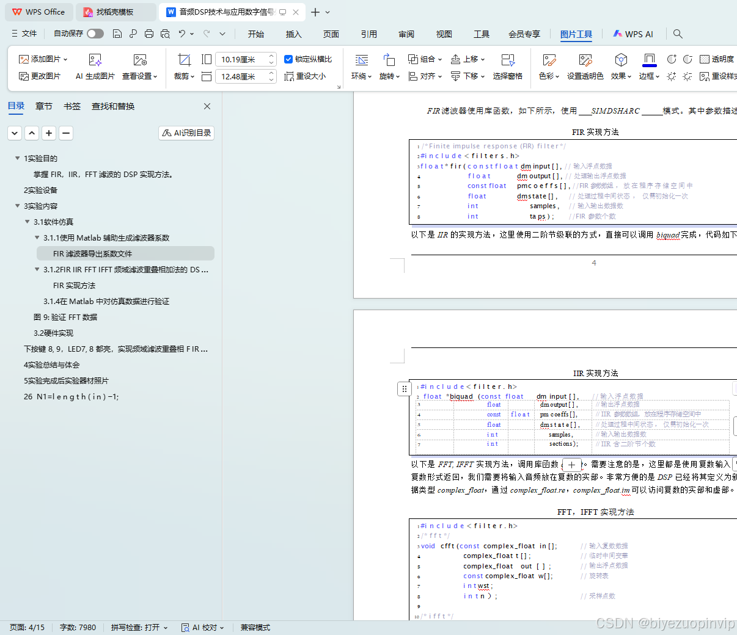The width and height of the screenshot is (737, 635).
Task: Switch to the 引用 ribbon tab
Action: point(369,34)
